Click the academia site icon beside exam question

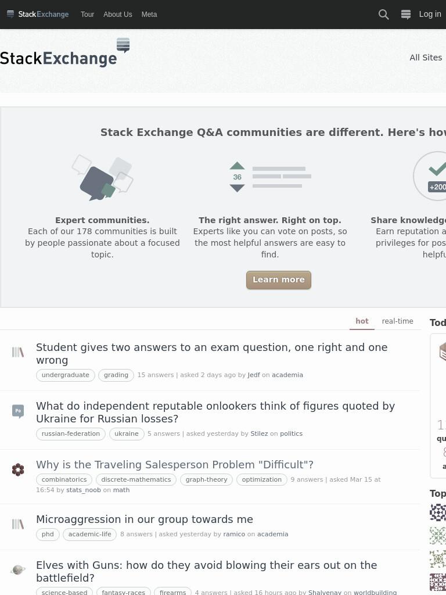pyautogui.click(x=18, y=352)
